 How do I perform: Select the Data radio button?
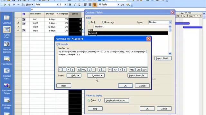(x=89, y=100)
